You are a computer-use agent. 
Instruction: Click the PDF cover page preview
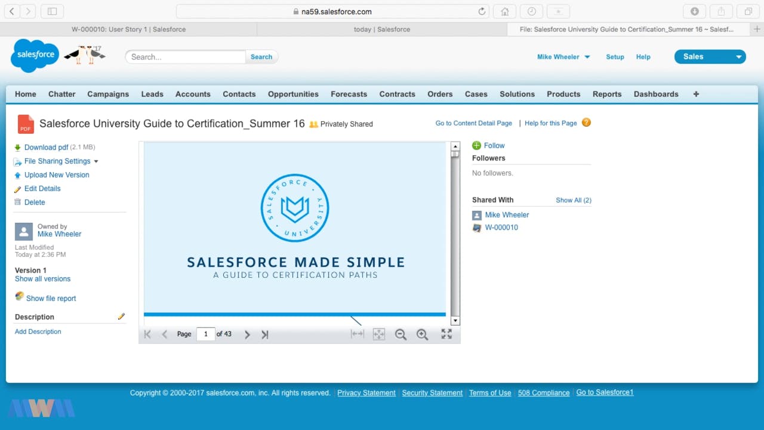point(295,229)
